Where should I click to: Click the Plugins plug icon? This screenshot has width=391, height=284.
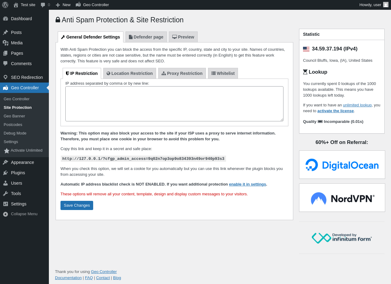(5, 173)
